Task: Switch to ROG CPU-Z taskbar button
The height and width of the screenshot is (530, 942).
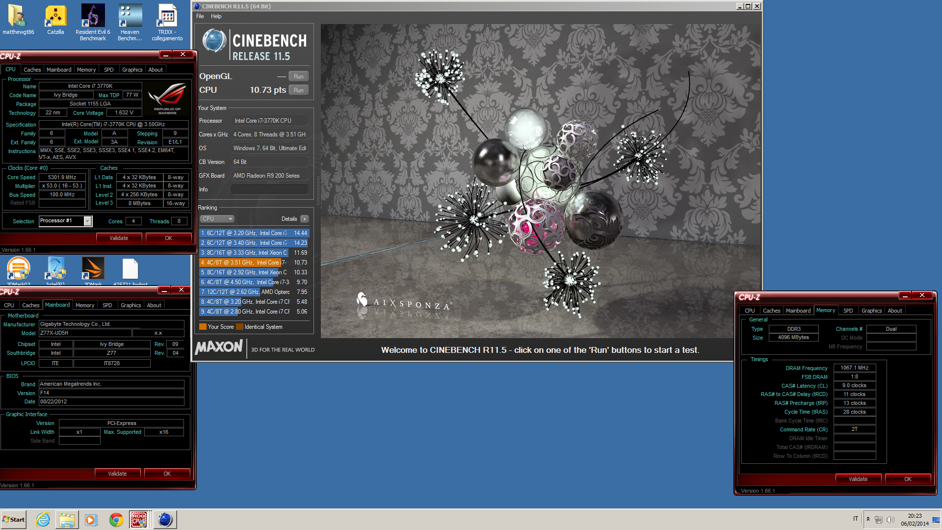Action: (x=139, y=520)
